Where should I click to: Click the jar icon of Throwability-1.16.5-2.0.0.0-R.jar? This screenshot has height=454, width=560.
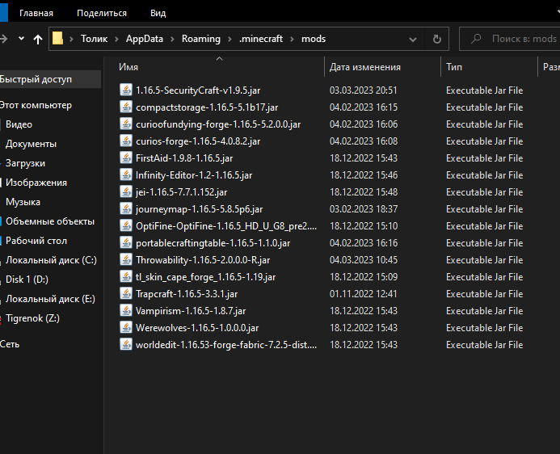(126, 259)
